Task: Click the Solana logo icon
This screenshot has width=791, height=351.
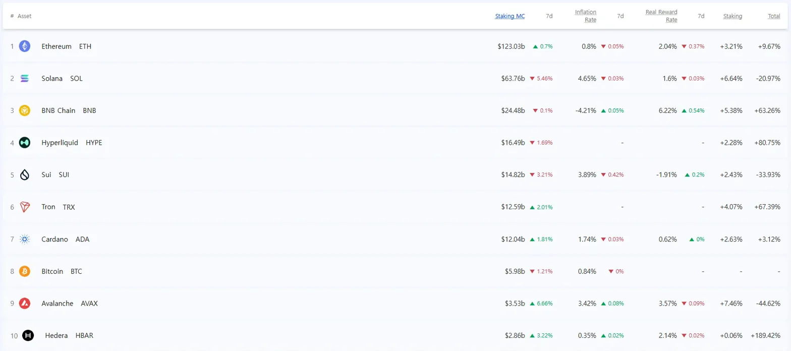Action: coord(24,79)
